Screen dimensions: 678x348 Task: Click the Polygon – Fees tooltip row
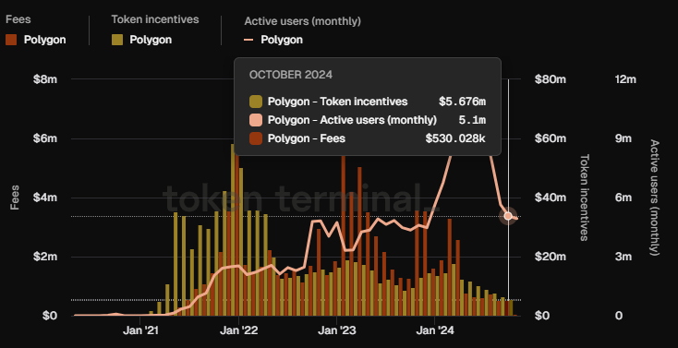tap(368, 138)
